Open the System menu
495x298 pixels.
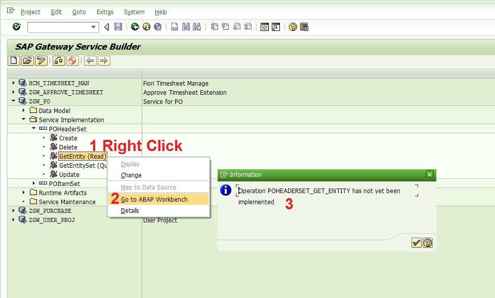tap(134, 12)
